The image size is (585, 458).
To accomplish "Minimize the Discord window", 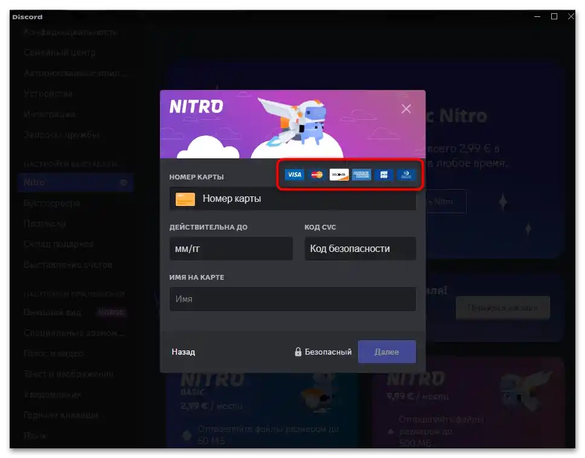I will tap(537, 17).
